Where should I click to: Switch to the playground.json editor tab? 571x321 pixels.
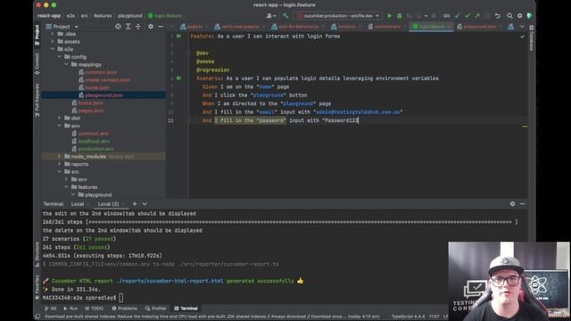tap(479, 27)
